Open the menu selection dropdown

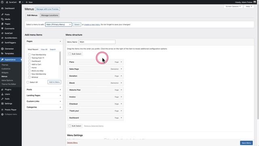58,24
